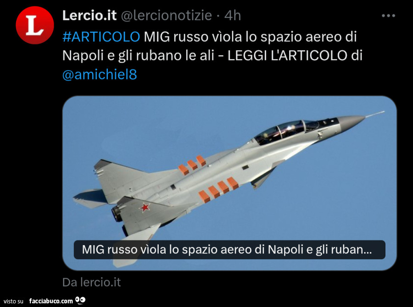Open the Lercio.it display name profile
Screen dimensions: 413x307
(x=89, y=15)
